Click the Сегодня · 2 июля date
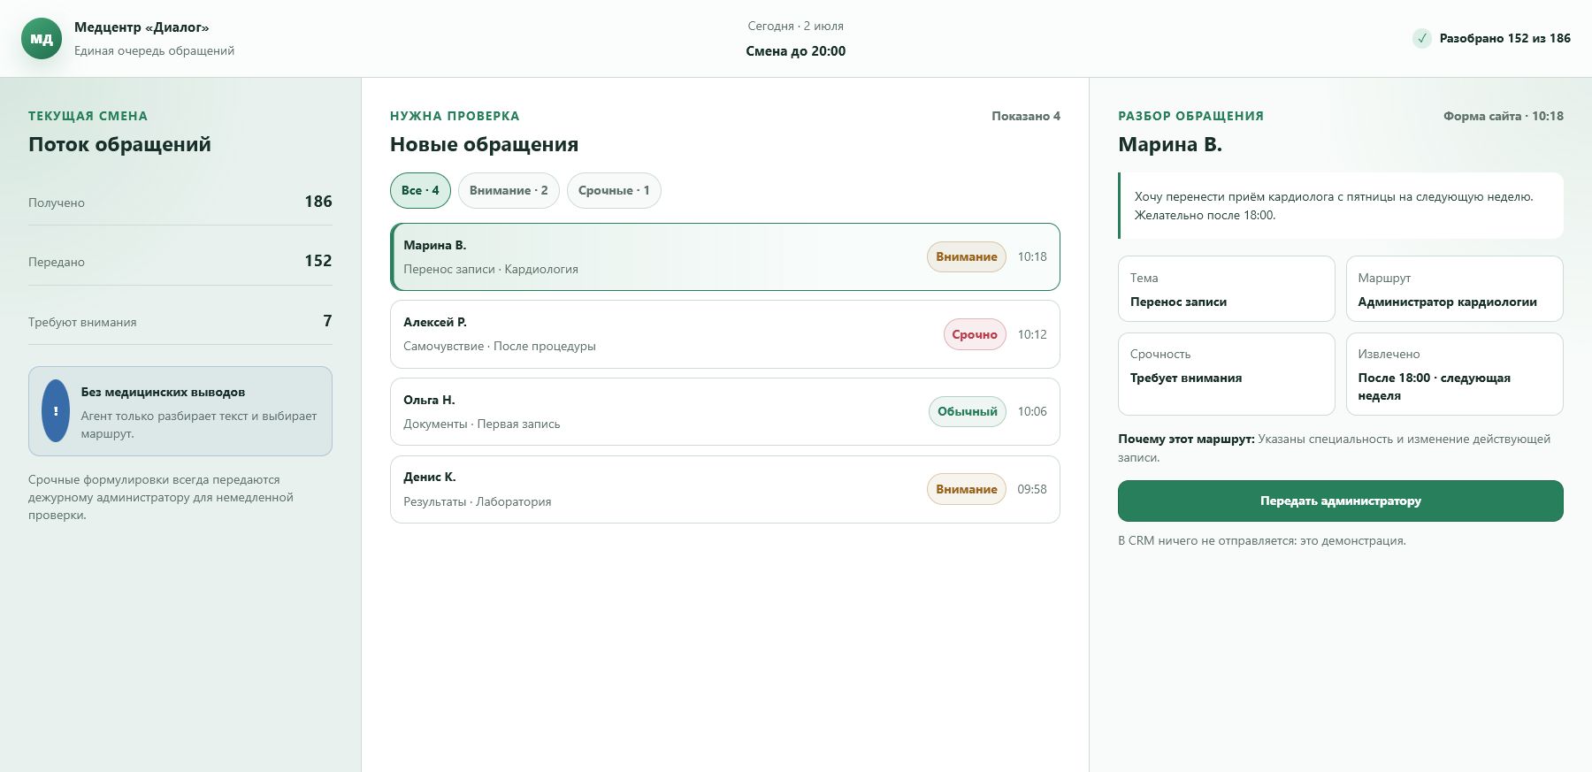1592x772 pixels. tap(796, 26)
